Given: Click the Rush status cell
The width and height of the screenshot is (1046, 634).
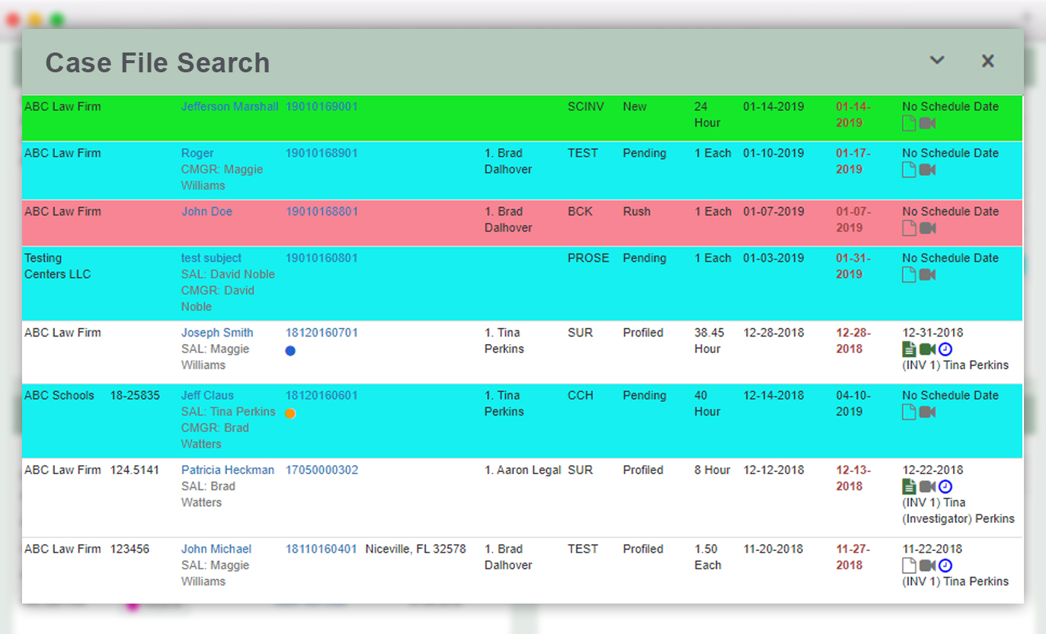Looking at the screenshot, I should tap(637, 212).
